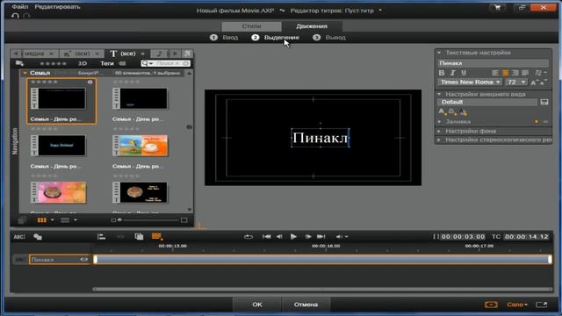
Task: Select the colorful teacup title thumbnail
Action: coord(140,146)
